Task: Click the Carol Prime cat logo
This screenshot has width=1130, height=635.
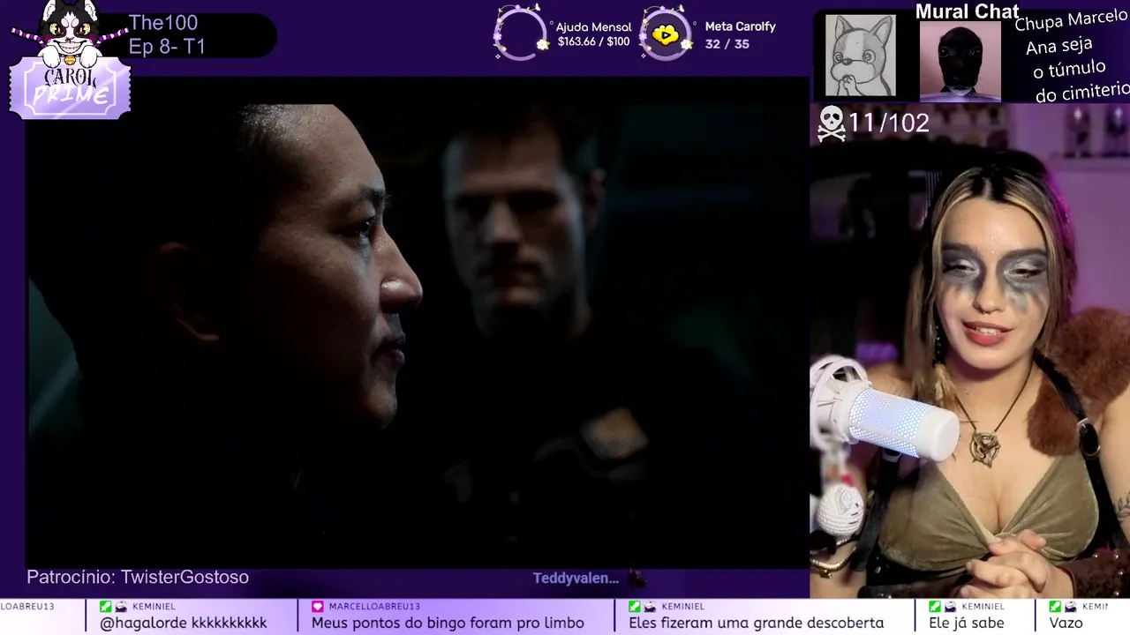Action: [70, 60]
